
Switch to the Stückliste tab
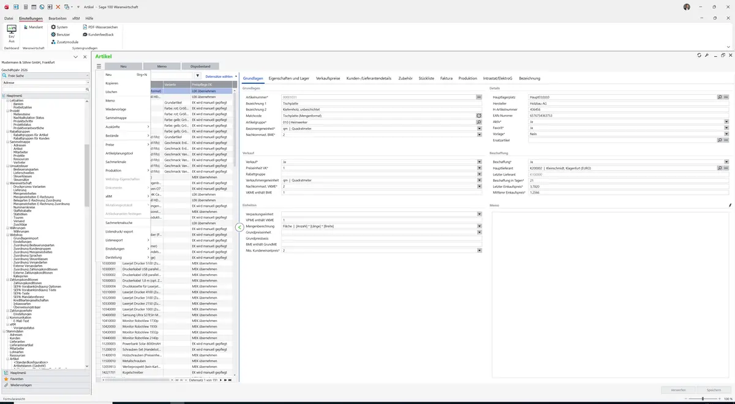pos(426,78)
